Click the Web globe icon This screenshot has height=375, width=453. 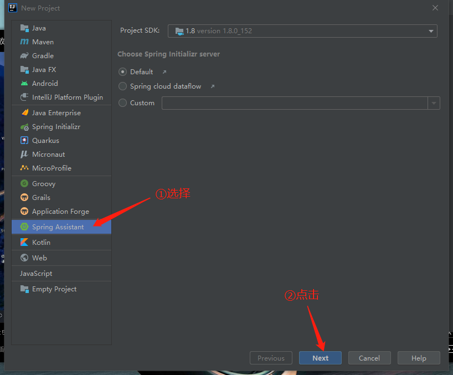[x=24, y=258]
